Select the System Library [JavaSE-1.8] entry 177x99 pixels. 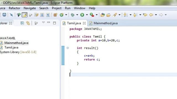(18, 52)
